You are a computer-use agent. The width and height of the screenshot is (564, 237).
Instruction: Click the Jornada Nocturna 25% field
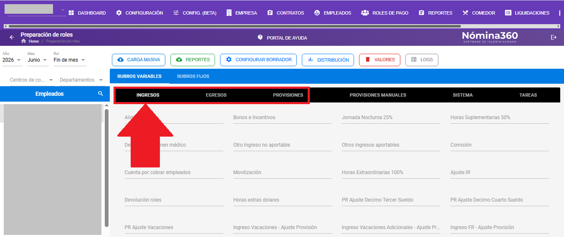(x=391, y=117)
